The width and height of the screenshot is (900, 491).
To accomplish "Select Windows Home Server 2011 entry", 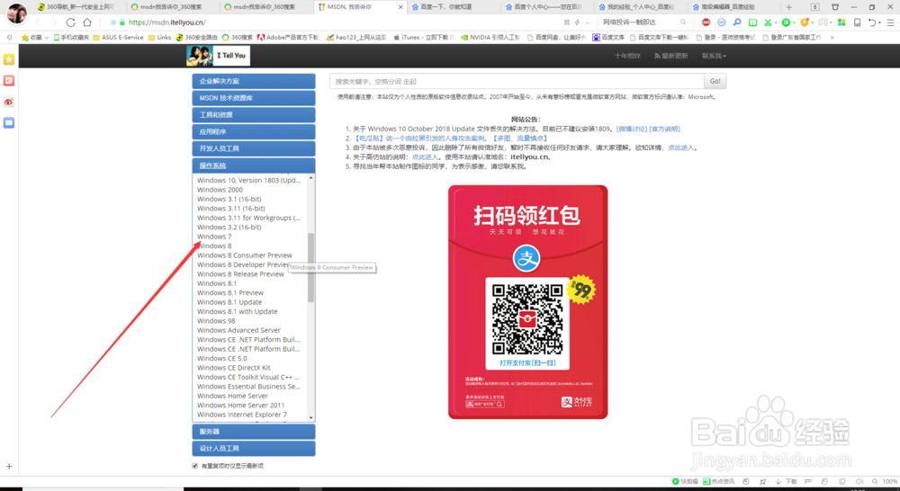I will [240, 406].
